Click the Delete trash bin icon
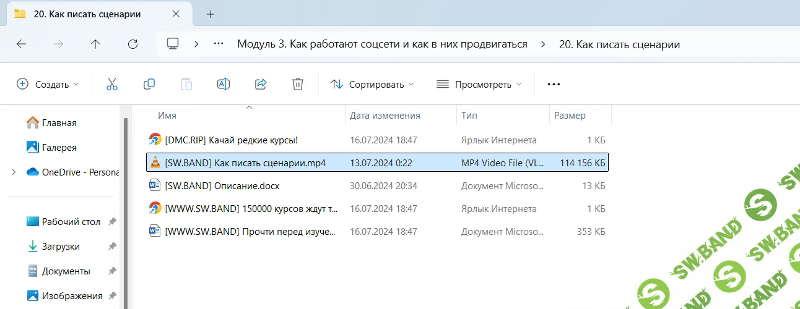The width and height of the screenshot is (800, 309). click(298, 84)
